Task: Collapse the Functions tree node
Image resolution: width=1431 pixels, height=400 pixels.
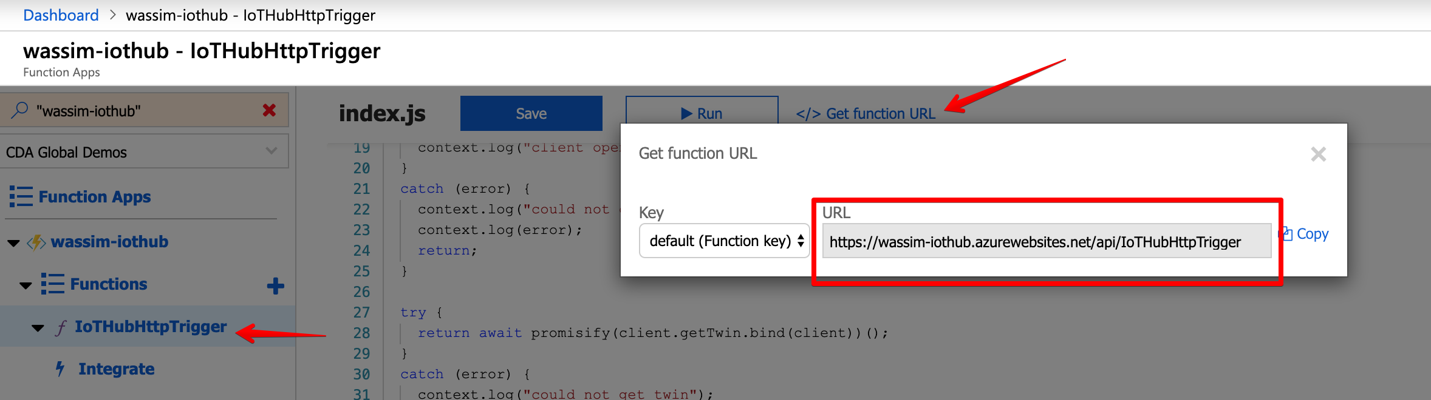Action: point(26,285)
